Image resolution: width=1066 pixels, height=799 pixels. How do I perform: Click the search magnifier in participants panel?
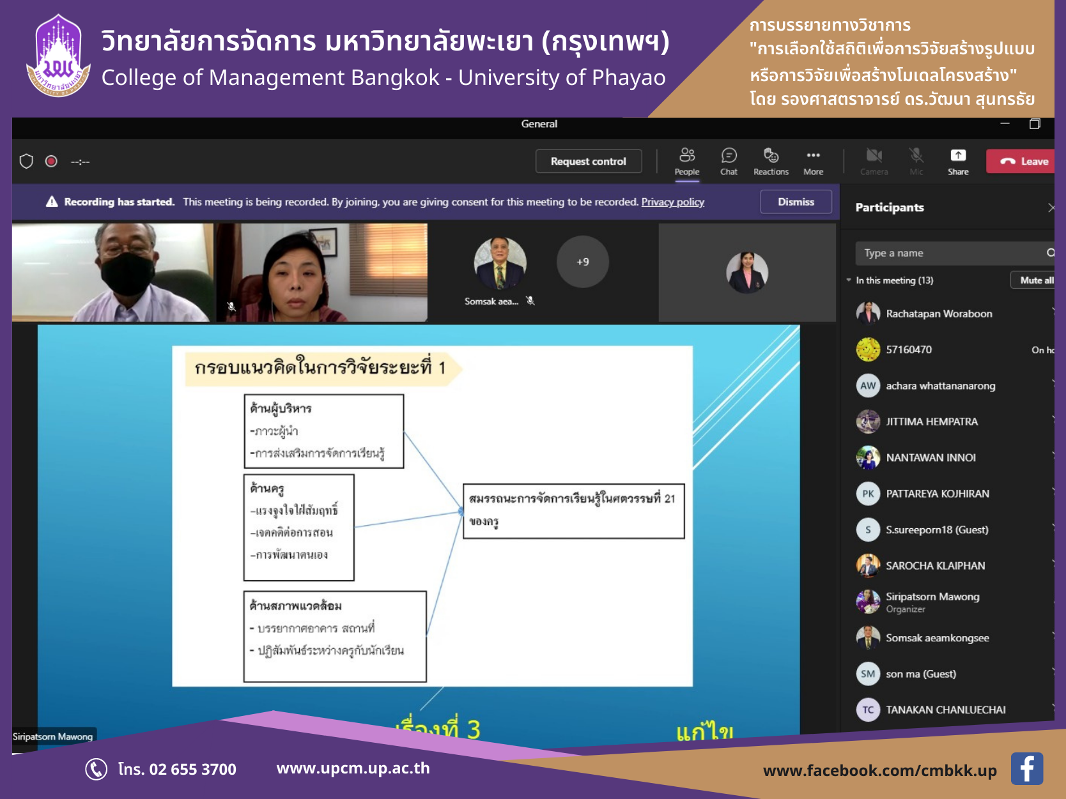(x=1050, y=253)
